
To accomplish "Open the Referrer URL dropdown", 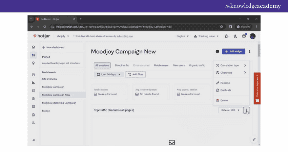I will (x=230, y=110).
